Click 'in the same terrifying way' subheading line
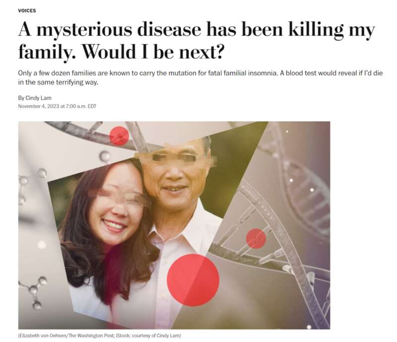 coord(58,82)
